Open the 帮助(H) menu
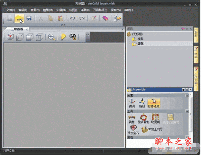This screenshot has width=201, height=155. point(129,10)
